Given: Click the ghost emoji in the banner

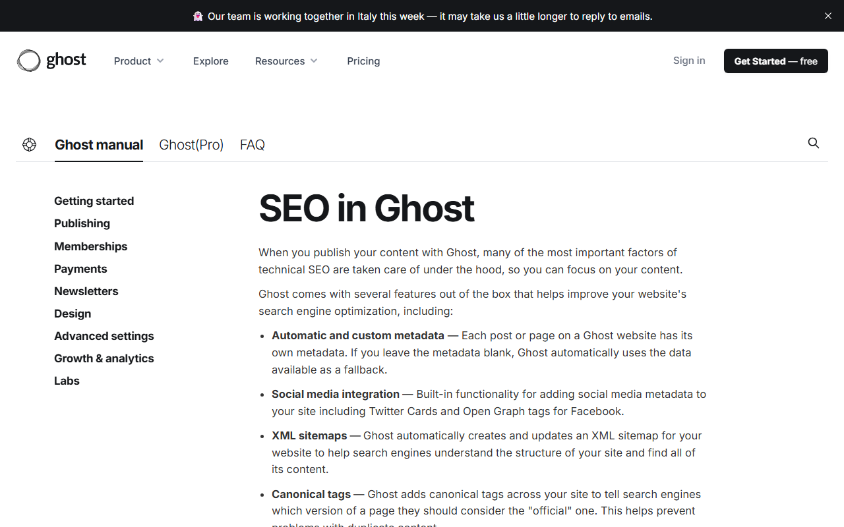Looking at the screenshot, I should point(198,16).
